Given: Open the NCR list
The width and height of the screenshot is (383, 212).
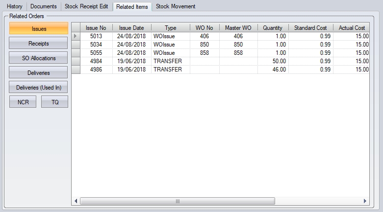Looking at the screenshot, I should 23,102.
